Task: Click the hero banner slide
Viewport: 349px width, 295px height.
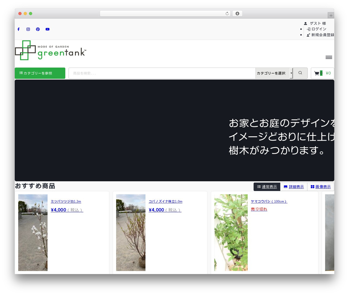Action: click(174, 130)
